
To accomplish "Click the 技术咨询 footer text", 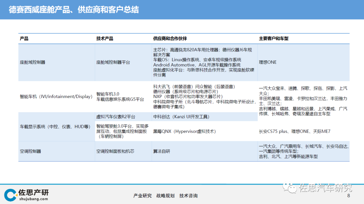I will tap(188, 196).
